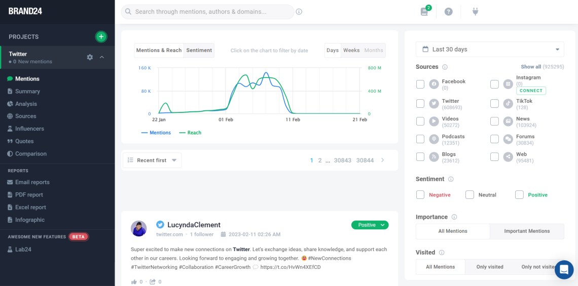Click the search info icon
The image size is (578, 286).
pos(299,12)
